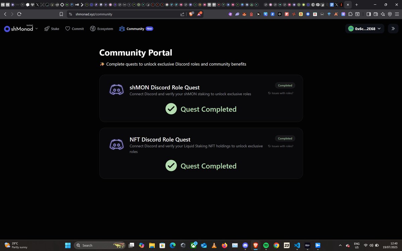Click the NFT Discord Role Quest title
This screenshot has height=251, width=402.
[160, 140]
